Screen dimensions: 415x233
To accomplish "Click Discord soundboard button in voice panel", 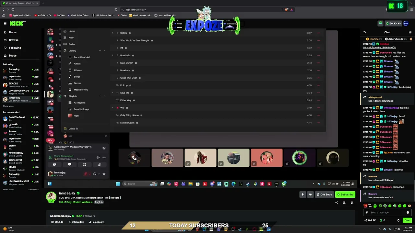I will point(100,165).
